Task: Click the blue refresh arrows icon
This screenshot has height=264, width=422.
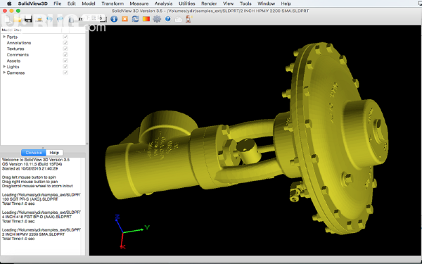Action: pyautogui.click(x=135, y=19)
